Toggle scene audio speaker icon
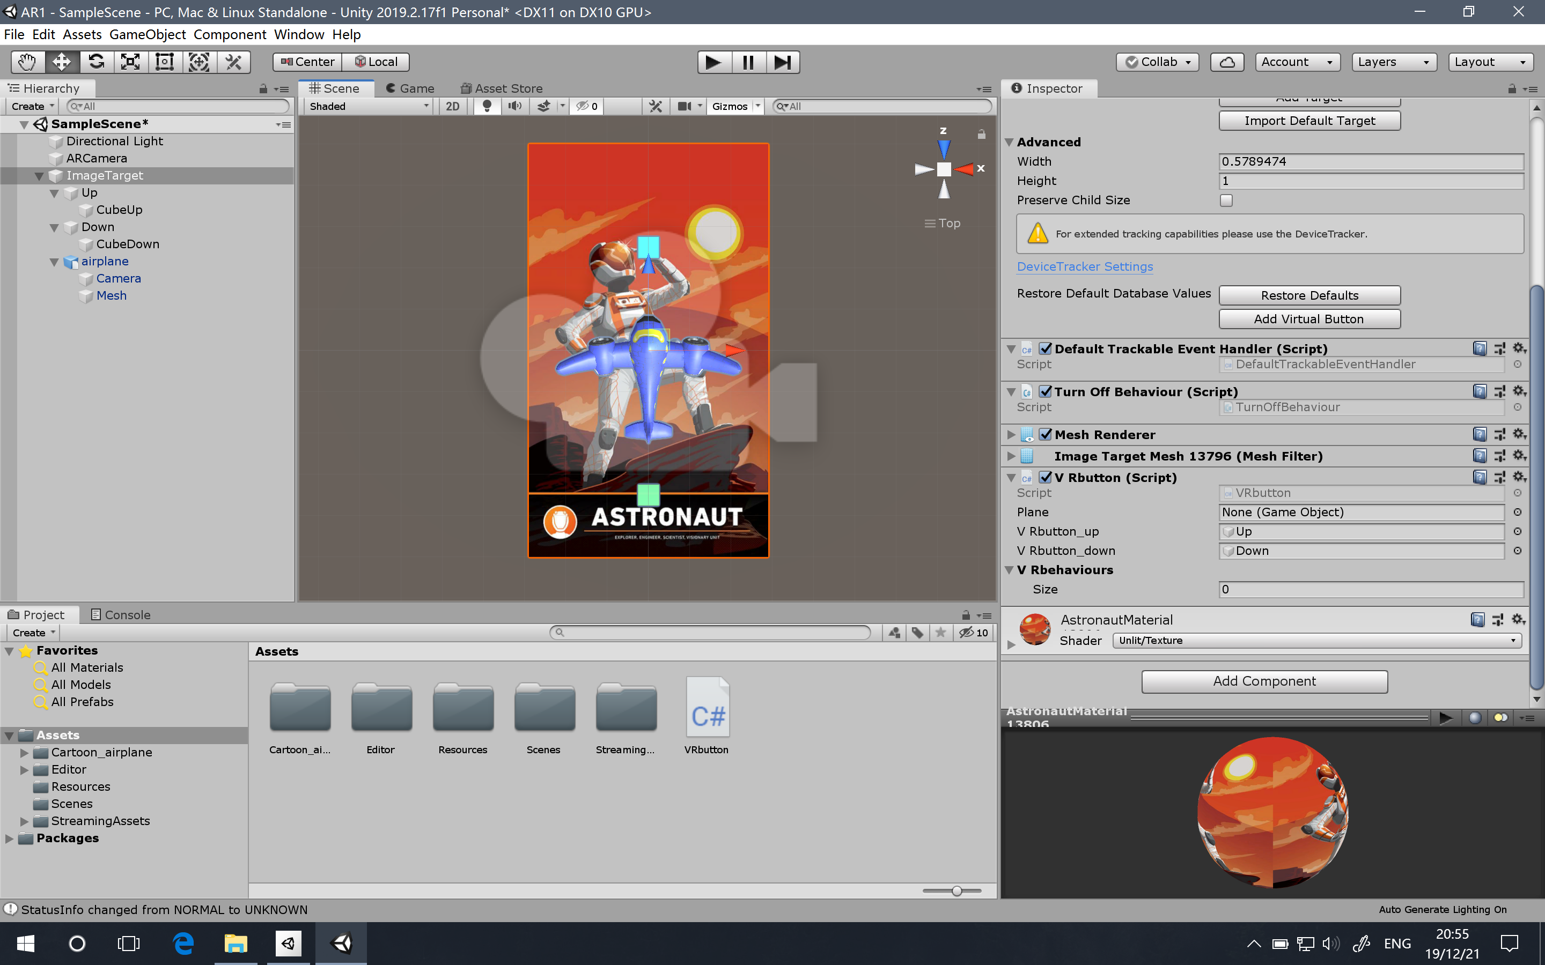This screenshot has width=1545, height=965. pos(514,106)
